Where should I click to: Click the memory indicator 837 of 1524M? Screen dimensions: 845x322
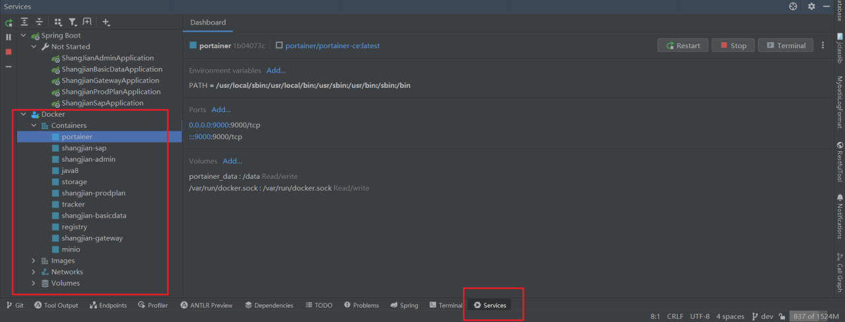pyautogui.click(x=815, y=316)
